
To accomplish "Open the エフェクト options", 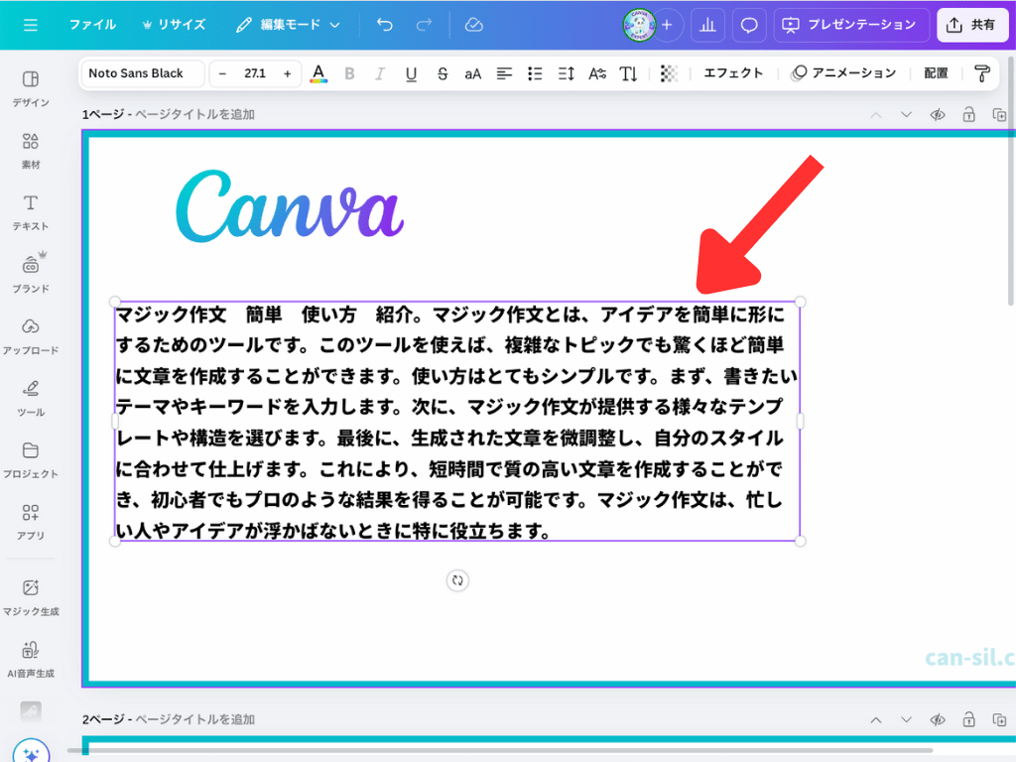I will click(x=733, y=73).
